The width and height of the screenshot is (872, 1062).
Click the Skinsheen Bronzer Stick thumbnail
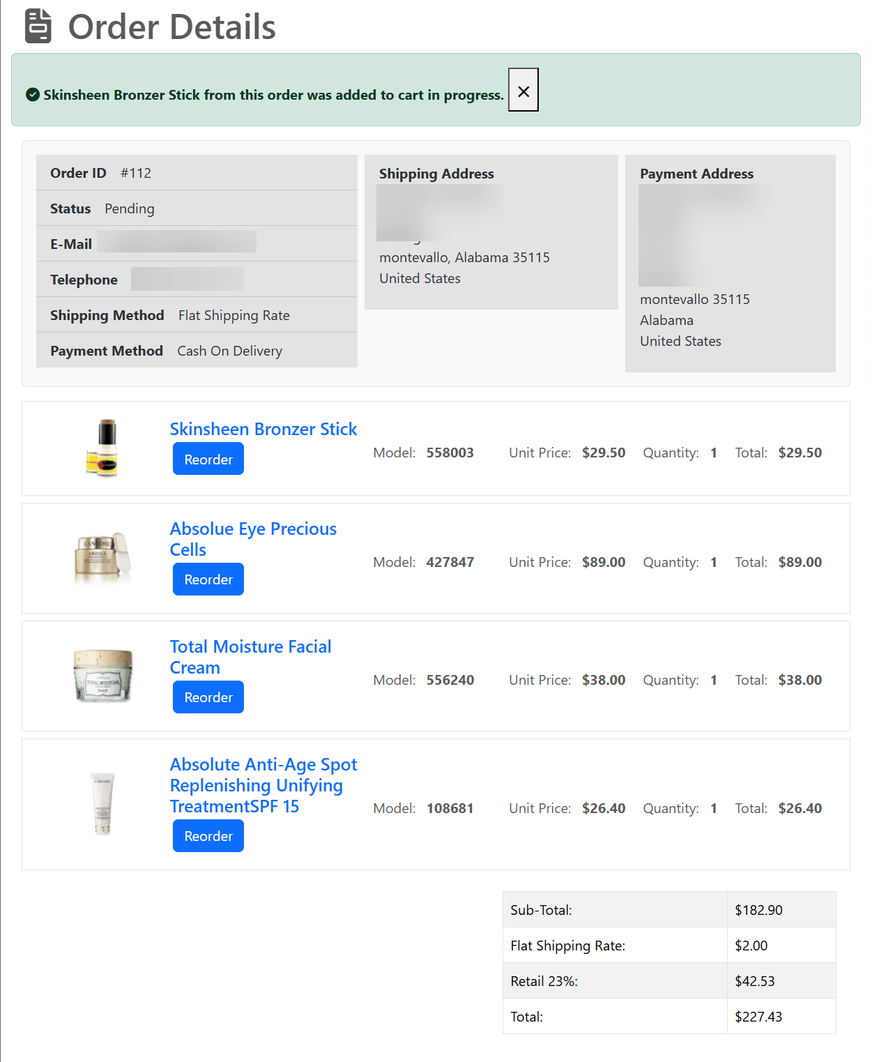point(102,448)
